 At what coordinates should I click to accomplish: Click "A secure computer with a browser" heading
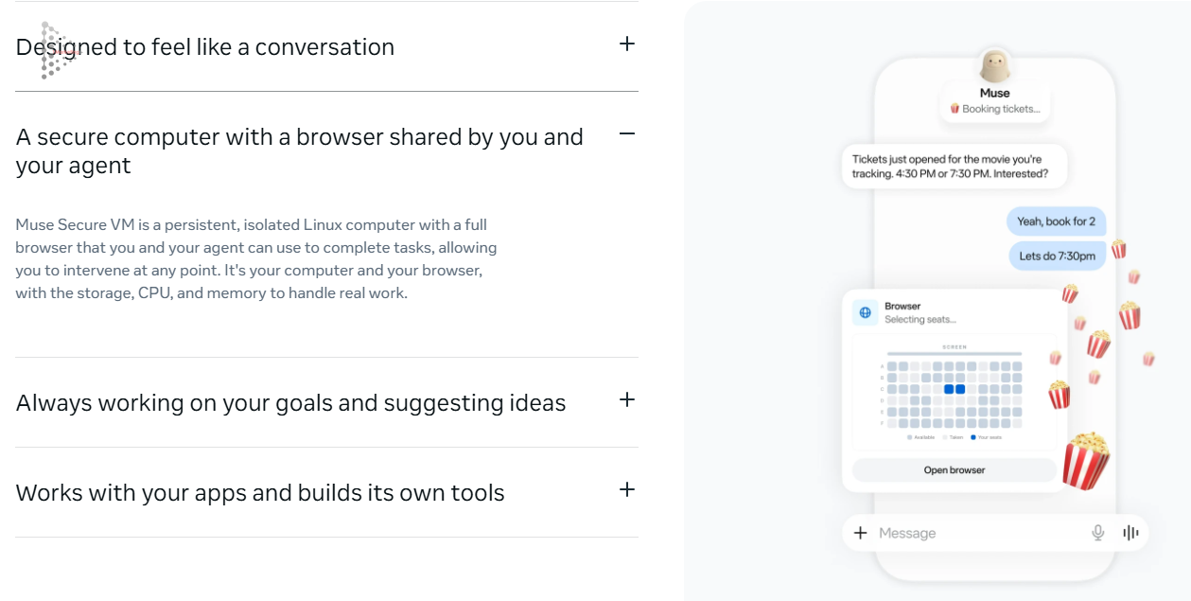[300, 150]
